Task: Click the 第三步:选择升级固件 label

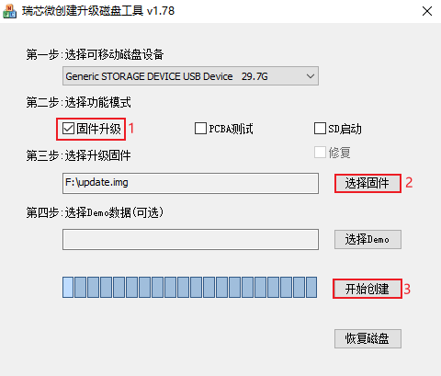Action: click(79, 155)
